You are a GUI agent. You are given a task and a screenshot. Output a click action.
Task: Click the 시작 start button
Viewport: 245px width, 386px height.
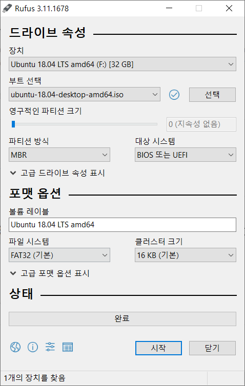click(158, 348)
